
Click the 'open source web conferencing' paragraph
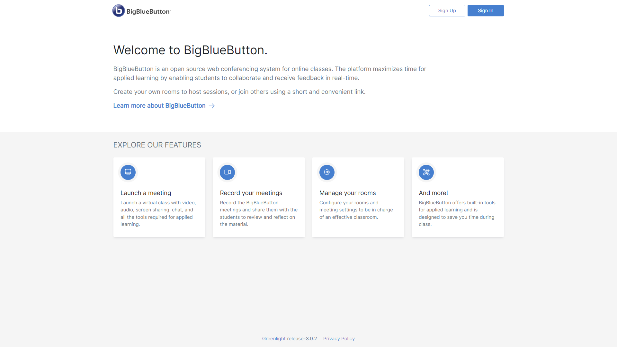point(270,74)
